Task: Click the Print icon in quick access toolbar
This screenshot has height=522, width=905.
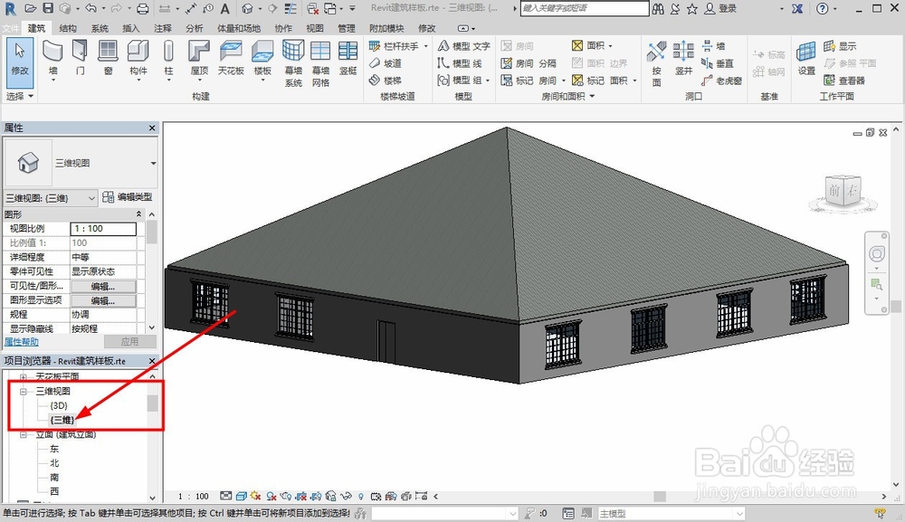Action: click(x=143, y=9)
